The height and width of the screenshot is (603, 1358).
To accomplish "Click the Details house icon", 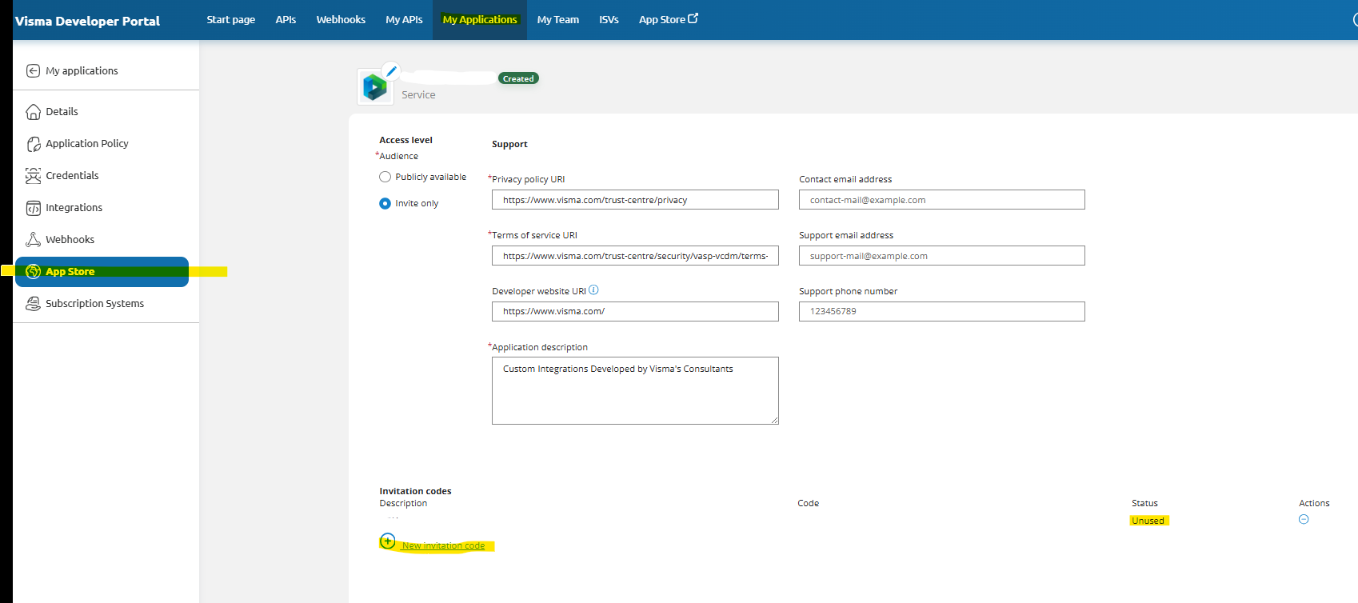I will pyautogui.click(x=33, y=111).
